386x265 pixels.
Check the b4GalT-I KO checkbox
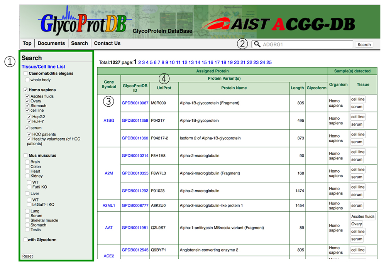29,205
